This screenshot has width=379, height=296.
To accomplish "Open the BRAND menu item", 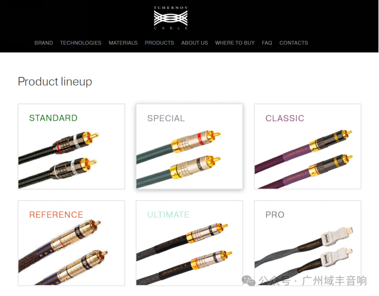I will tap(44, 43).
